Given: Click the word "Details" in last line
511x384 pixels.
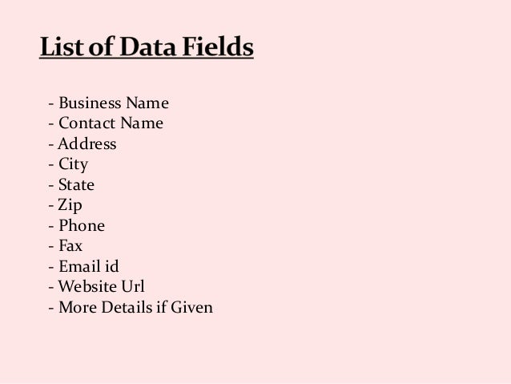Looking at the screenshot, I should coord(127,307).
